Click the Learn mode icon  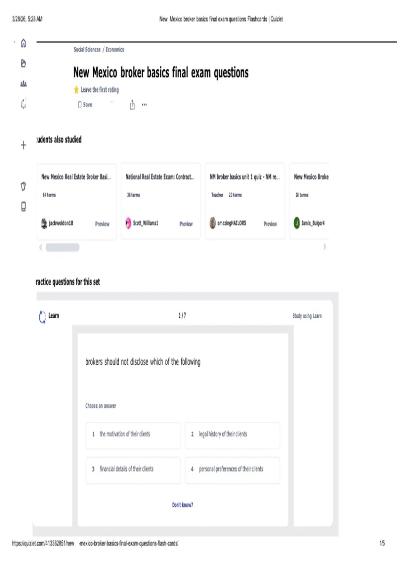(42, 316)
